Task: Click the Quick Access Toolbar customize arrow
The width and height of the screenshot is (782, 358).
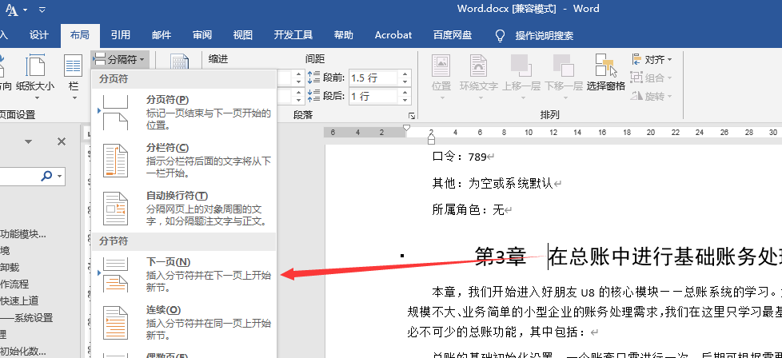Action: tap(42, 9)
